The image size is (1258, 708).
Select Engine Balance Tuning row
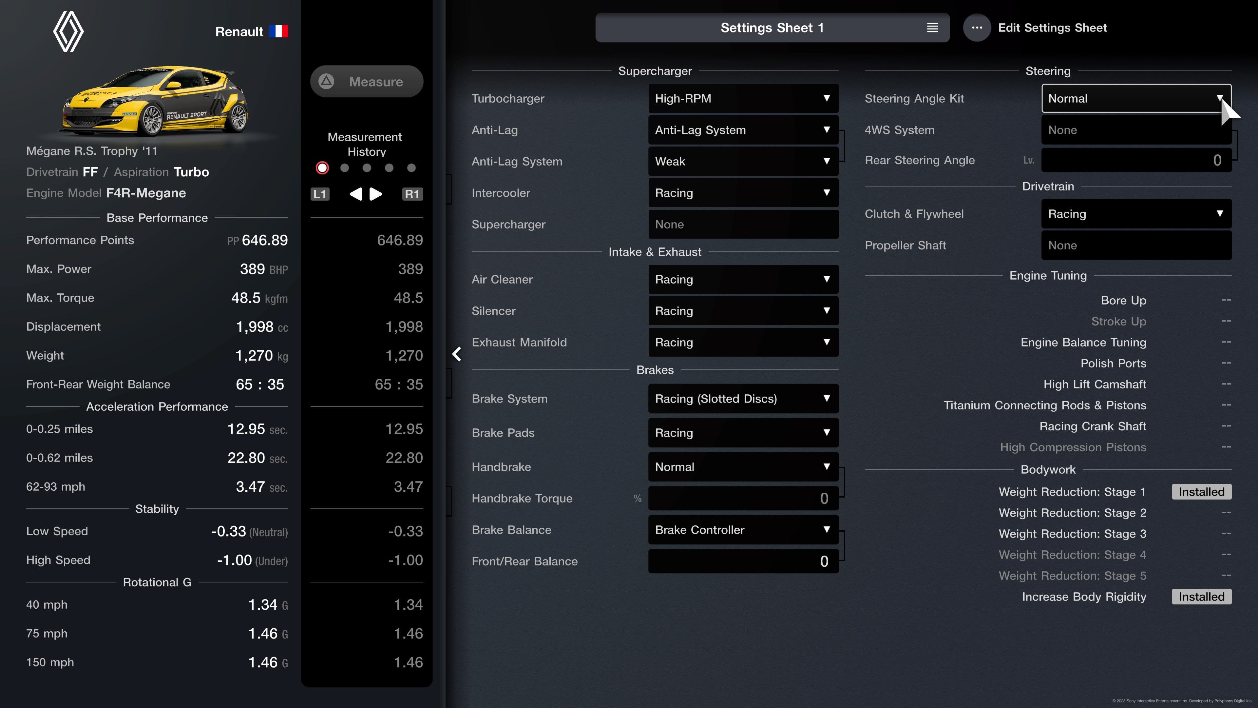click(x=1126, y=343)
